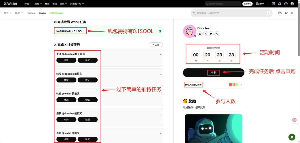The image size is (300, 143).
Task: Open the user profile icon
Action: coord(292,13)
